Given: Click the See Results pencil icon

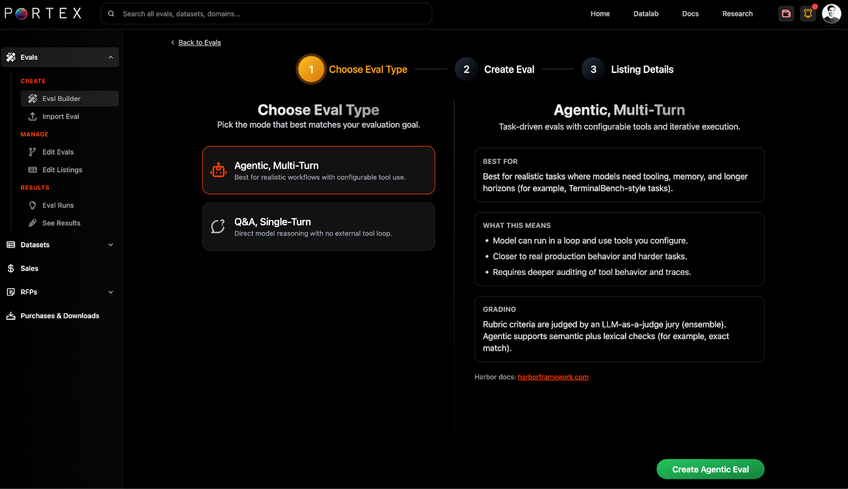Looking at the screenshot, I should click(32, 223).
